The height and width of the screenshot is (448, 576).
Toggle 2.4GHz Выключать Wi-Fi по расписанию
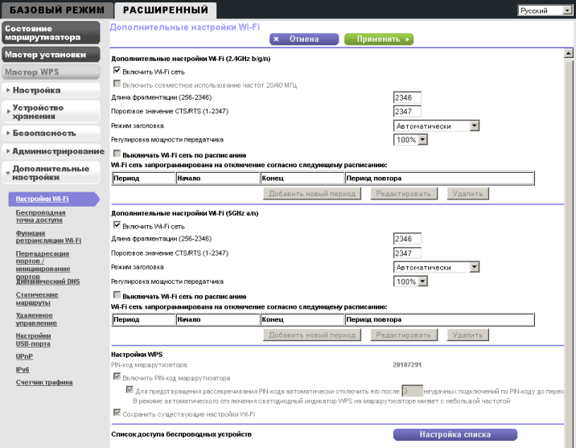tap(117, 154)
